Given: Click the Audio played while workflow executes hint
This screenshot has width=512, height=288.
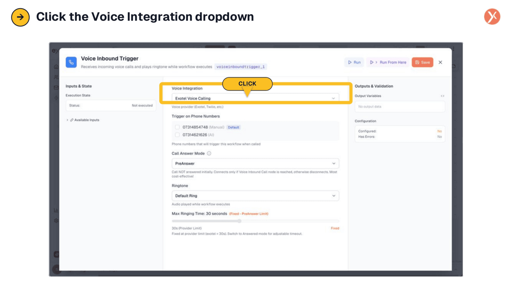Looking at the screenshot, I should (x=201, y=204).
